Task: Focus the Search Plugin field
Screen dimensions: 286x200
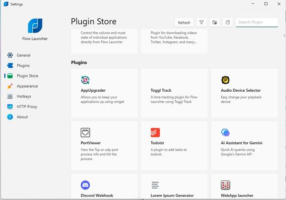Action: (x=257, y=22)
